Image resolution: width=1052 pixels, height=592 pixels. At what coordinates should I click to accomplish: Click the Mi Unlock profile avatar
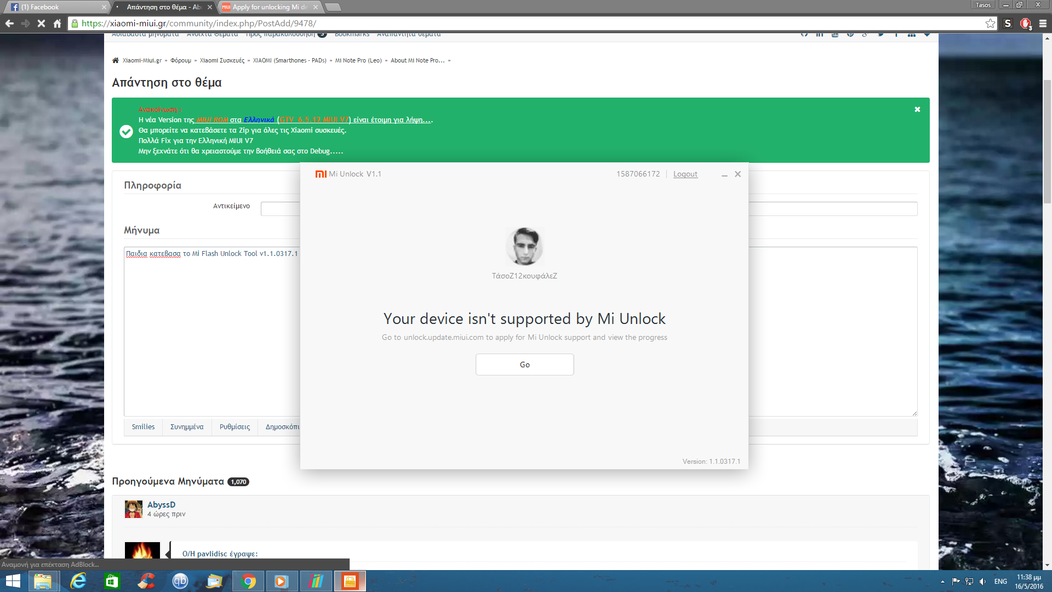pyautogui.click(x=524, y=247)
